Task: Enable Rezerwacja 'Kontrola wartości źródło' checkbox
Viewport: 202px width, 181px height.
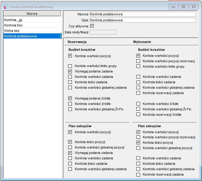Action: 70,104
